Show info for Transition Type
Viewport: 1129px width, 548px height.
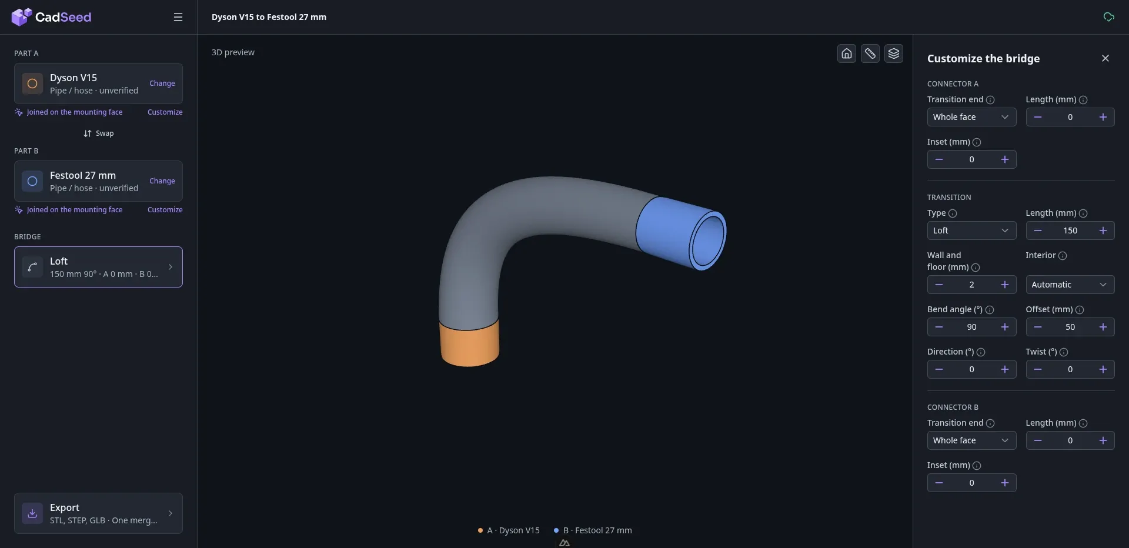click(953, 213)
